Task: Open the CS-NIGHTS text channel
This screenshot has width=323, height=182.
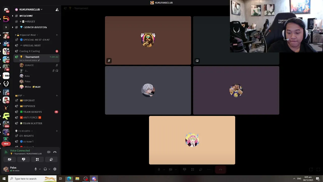Action: point(37,136)
